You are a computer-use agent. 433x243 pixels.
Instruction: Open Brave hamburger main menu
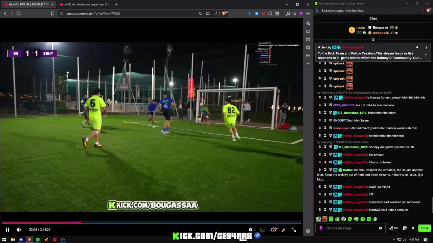tap(308, 13)
